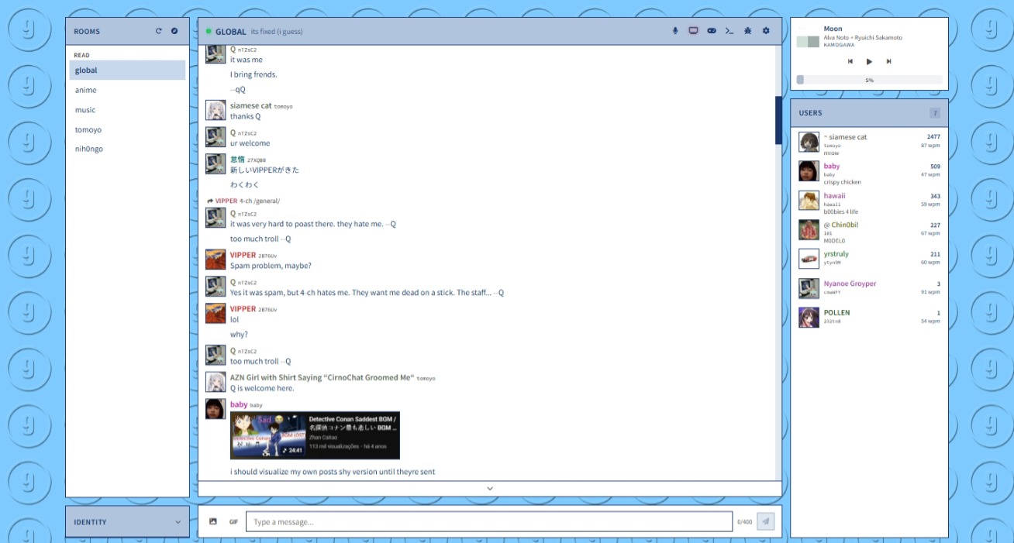Play the song Moon

click(x=869, y=61)
